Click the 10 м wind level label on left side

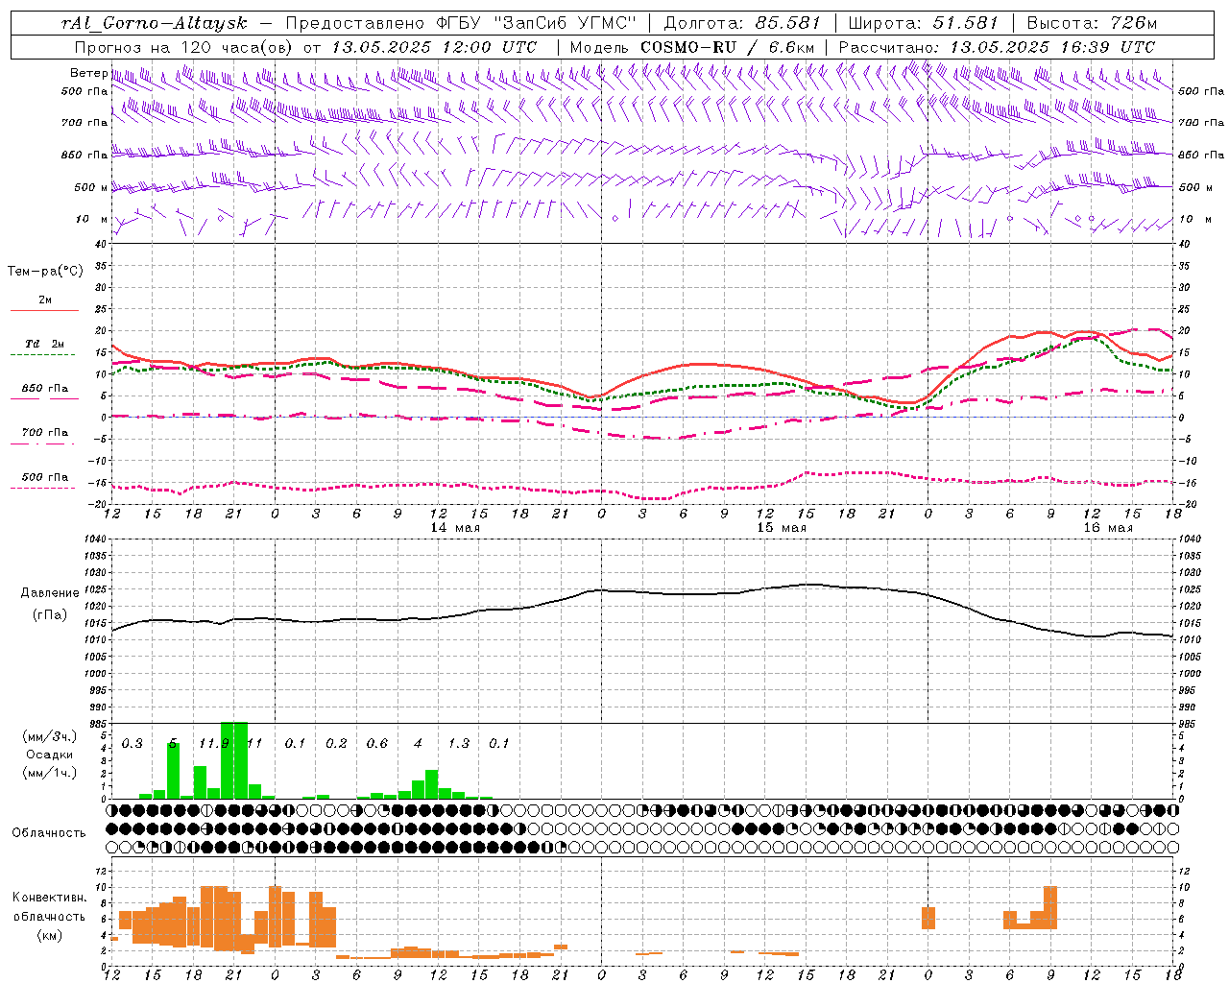[91, 219]
